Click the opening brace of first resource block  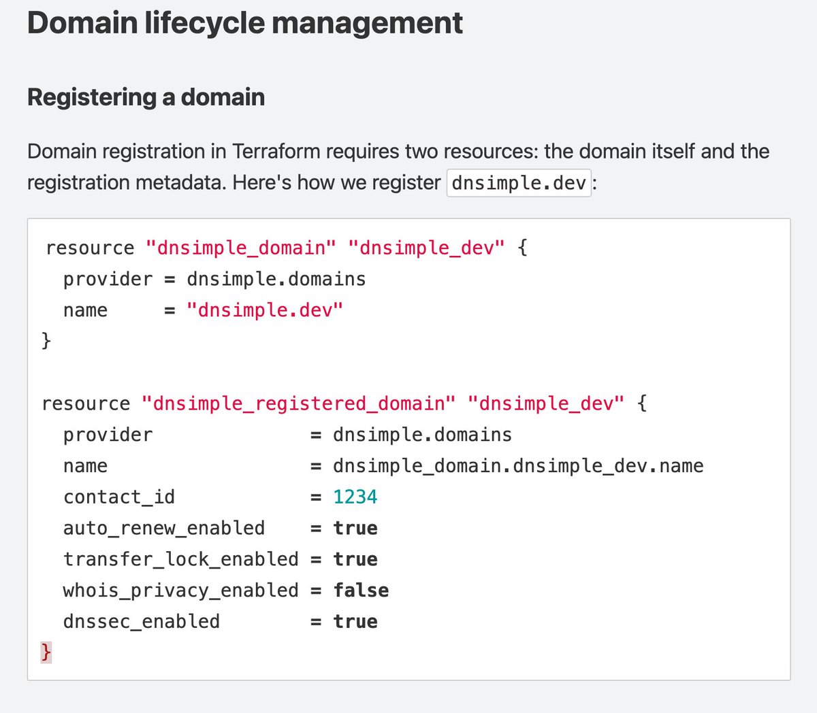point(521,248)
